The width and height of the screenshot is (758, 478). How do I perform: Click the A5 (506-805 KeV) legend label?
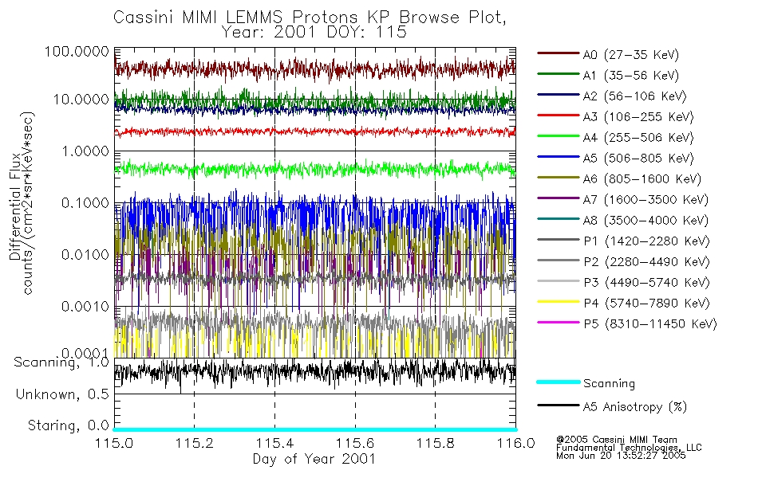(638, 159)
